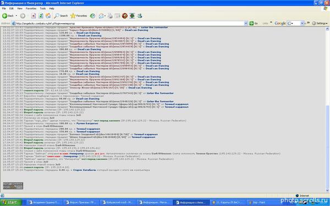Open the Рулон Багдасин profile link

[x=87, y=124]
